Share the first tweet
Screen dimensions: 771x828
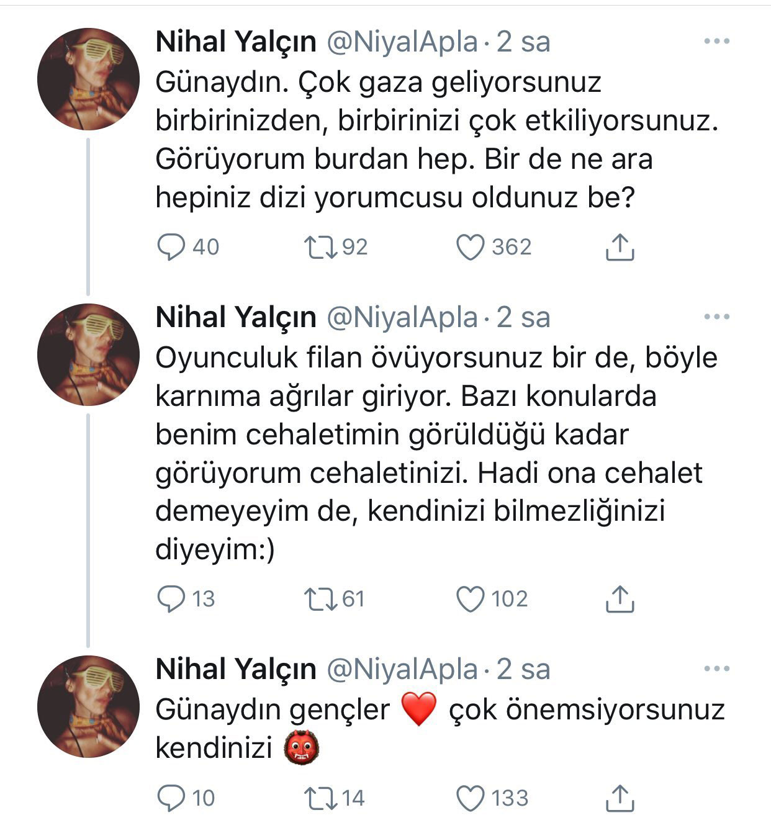[x=619, y=248]
